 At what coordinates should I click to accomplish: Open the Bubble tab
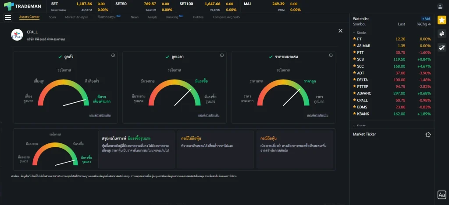198,17
